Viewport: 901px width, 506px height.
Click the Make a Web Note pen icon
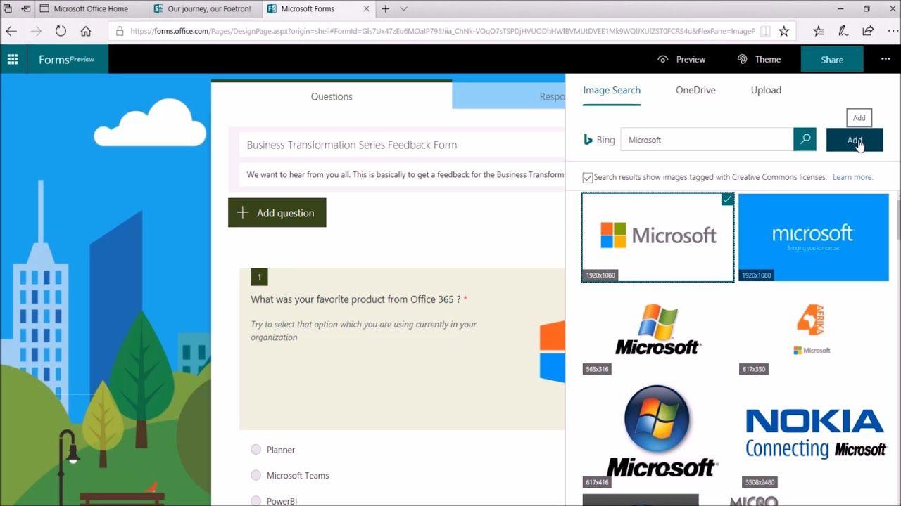pyautogui.click(x=842, y=31)
